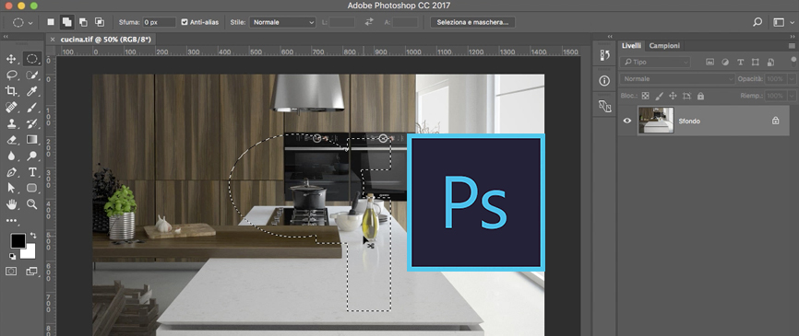Swap width and height arrows icon

[x=369, y=22]
